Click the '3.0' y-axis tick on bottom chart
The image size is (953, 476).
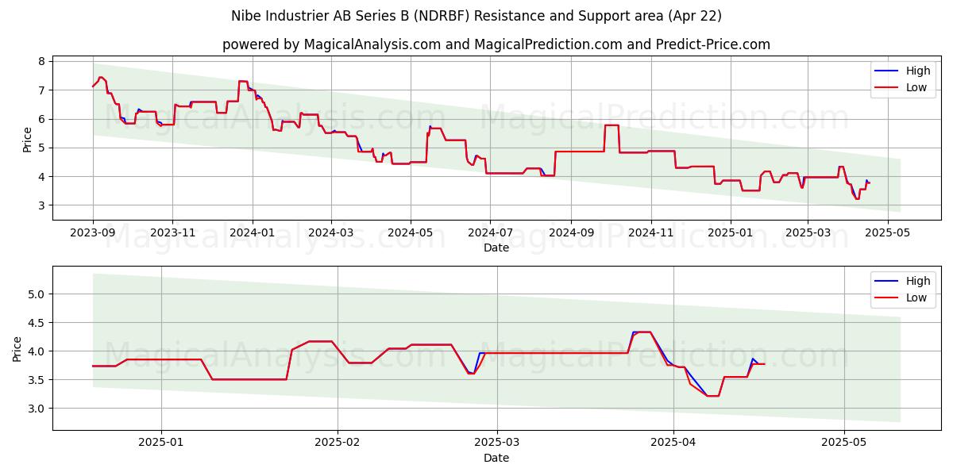point(37,409)
